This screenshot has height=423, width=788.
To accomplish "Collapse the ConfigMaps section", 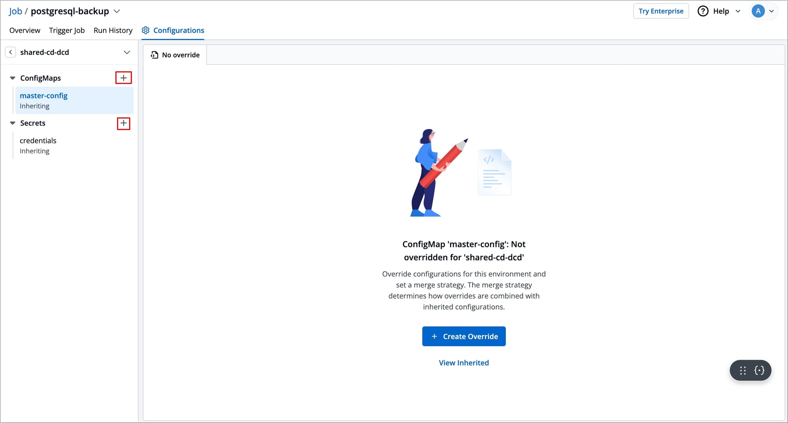I will point(13,78).
